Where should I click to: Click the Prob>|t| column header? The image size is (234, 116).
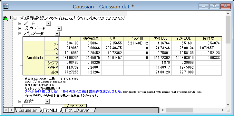[137, 38]
